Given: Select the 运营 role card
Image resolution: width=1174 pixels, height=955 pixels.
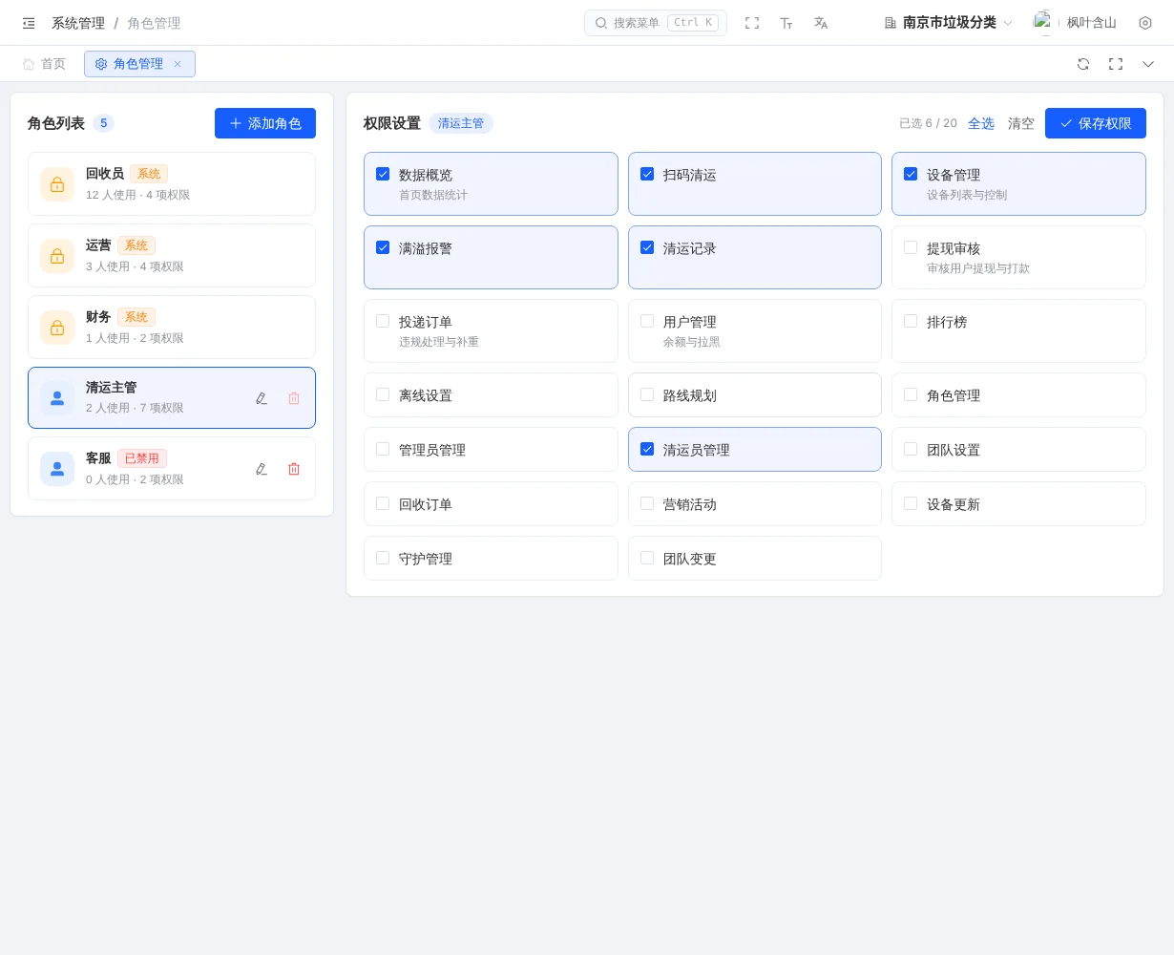Looking at the screenshot, I should [172, 256].
